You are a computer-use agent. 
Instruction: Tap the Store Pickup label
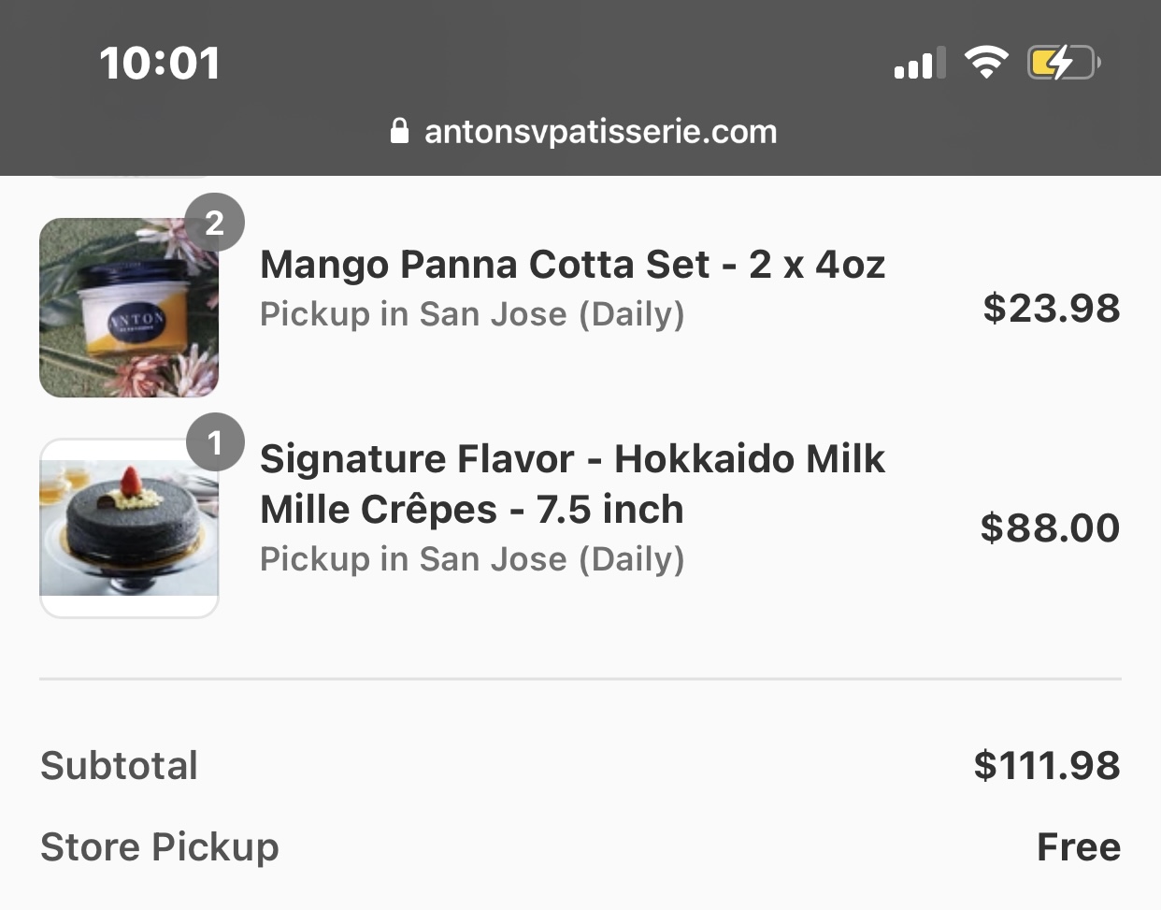160,846
